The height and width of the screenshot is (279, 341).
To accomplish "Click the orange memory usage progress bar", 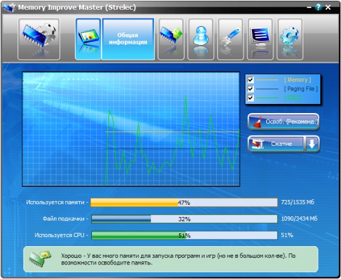I will 184,202.
